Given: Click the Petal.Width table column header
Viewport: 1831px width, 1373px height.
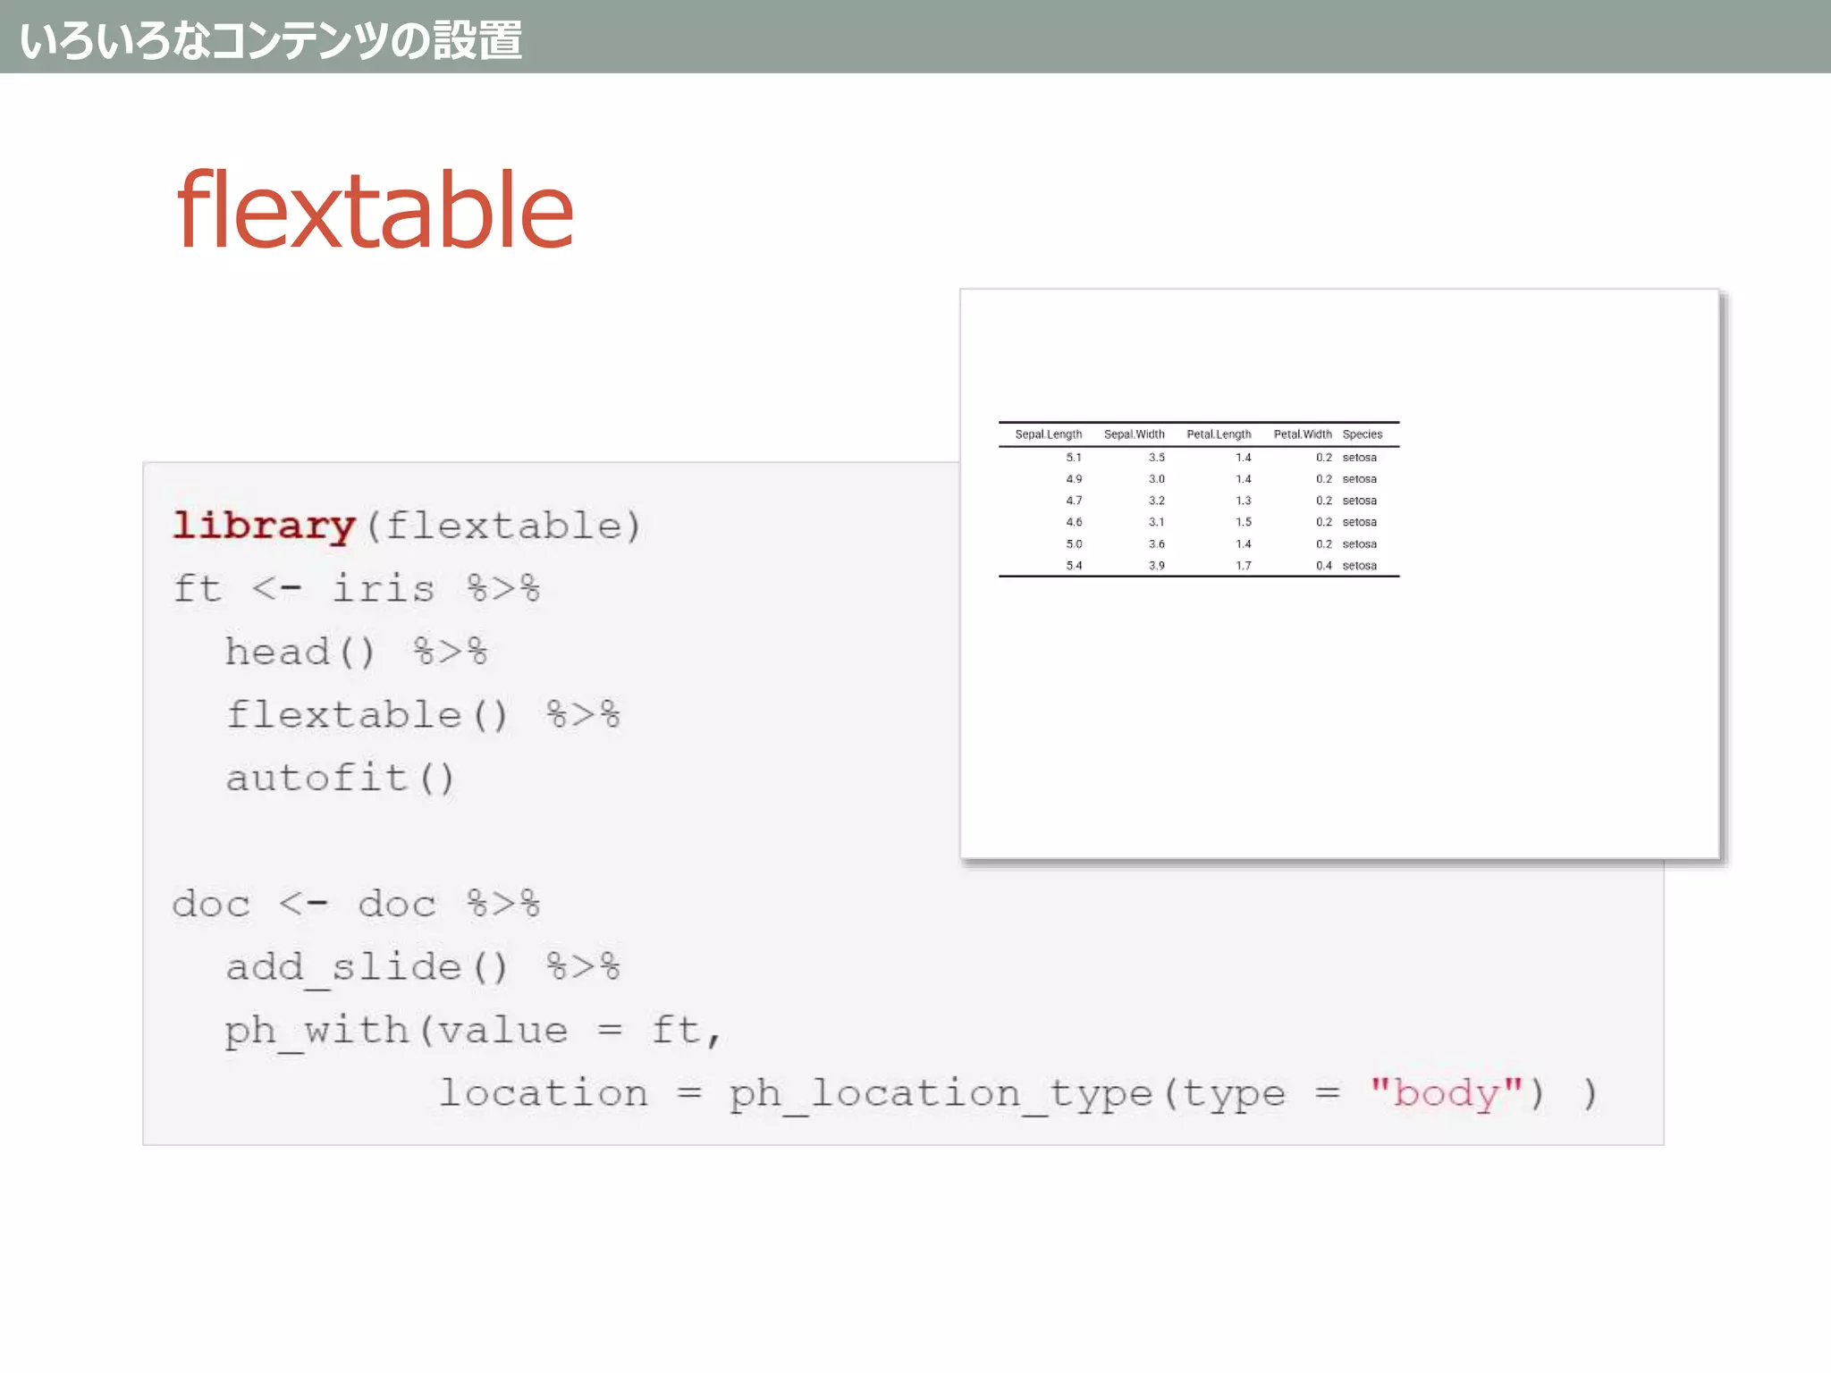Looking at the screenshot, I should (x=1302, y=434).
